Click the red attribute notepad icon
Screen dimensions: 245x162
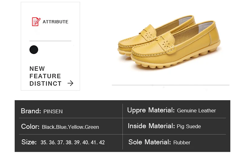[x=36, y=22]
